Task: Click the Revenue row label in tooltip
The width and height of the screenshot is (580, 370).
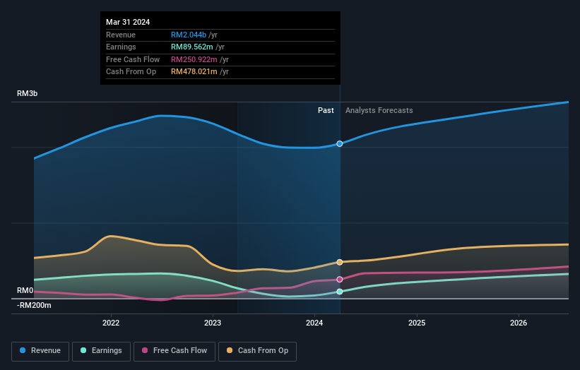Action: point(121,35)
